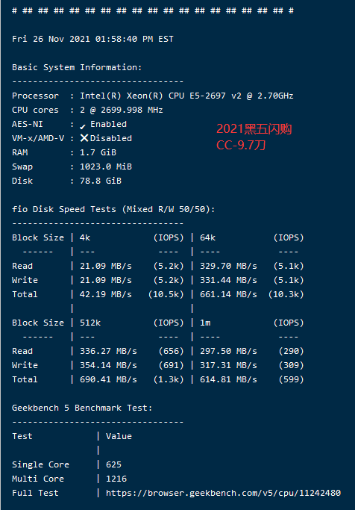Click the Basic System Information heading
Screen dimensions: 355x510
(x=77, y=67)
